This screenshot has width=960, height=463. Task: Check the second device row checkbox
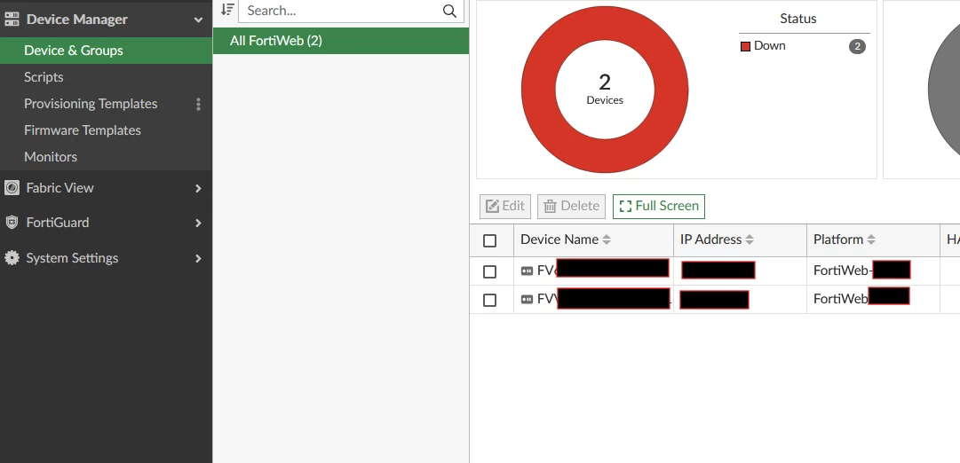pos(490,301)
